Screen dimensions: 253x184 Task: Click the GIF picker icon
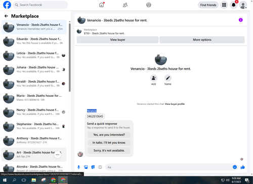[x=100, y=167]
